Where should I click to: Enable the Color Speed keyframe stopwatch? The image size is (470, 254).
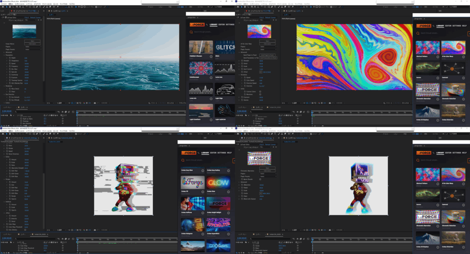click(244, 80)
